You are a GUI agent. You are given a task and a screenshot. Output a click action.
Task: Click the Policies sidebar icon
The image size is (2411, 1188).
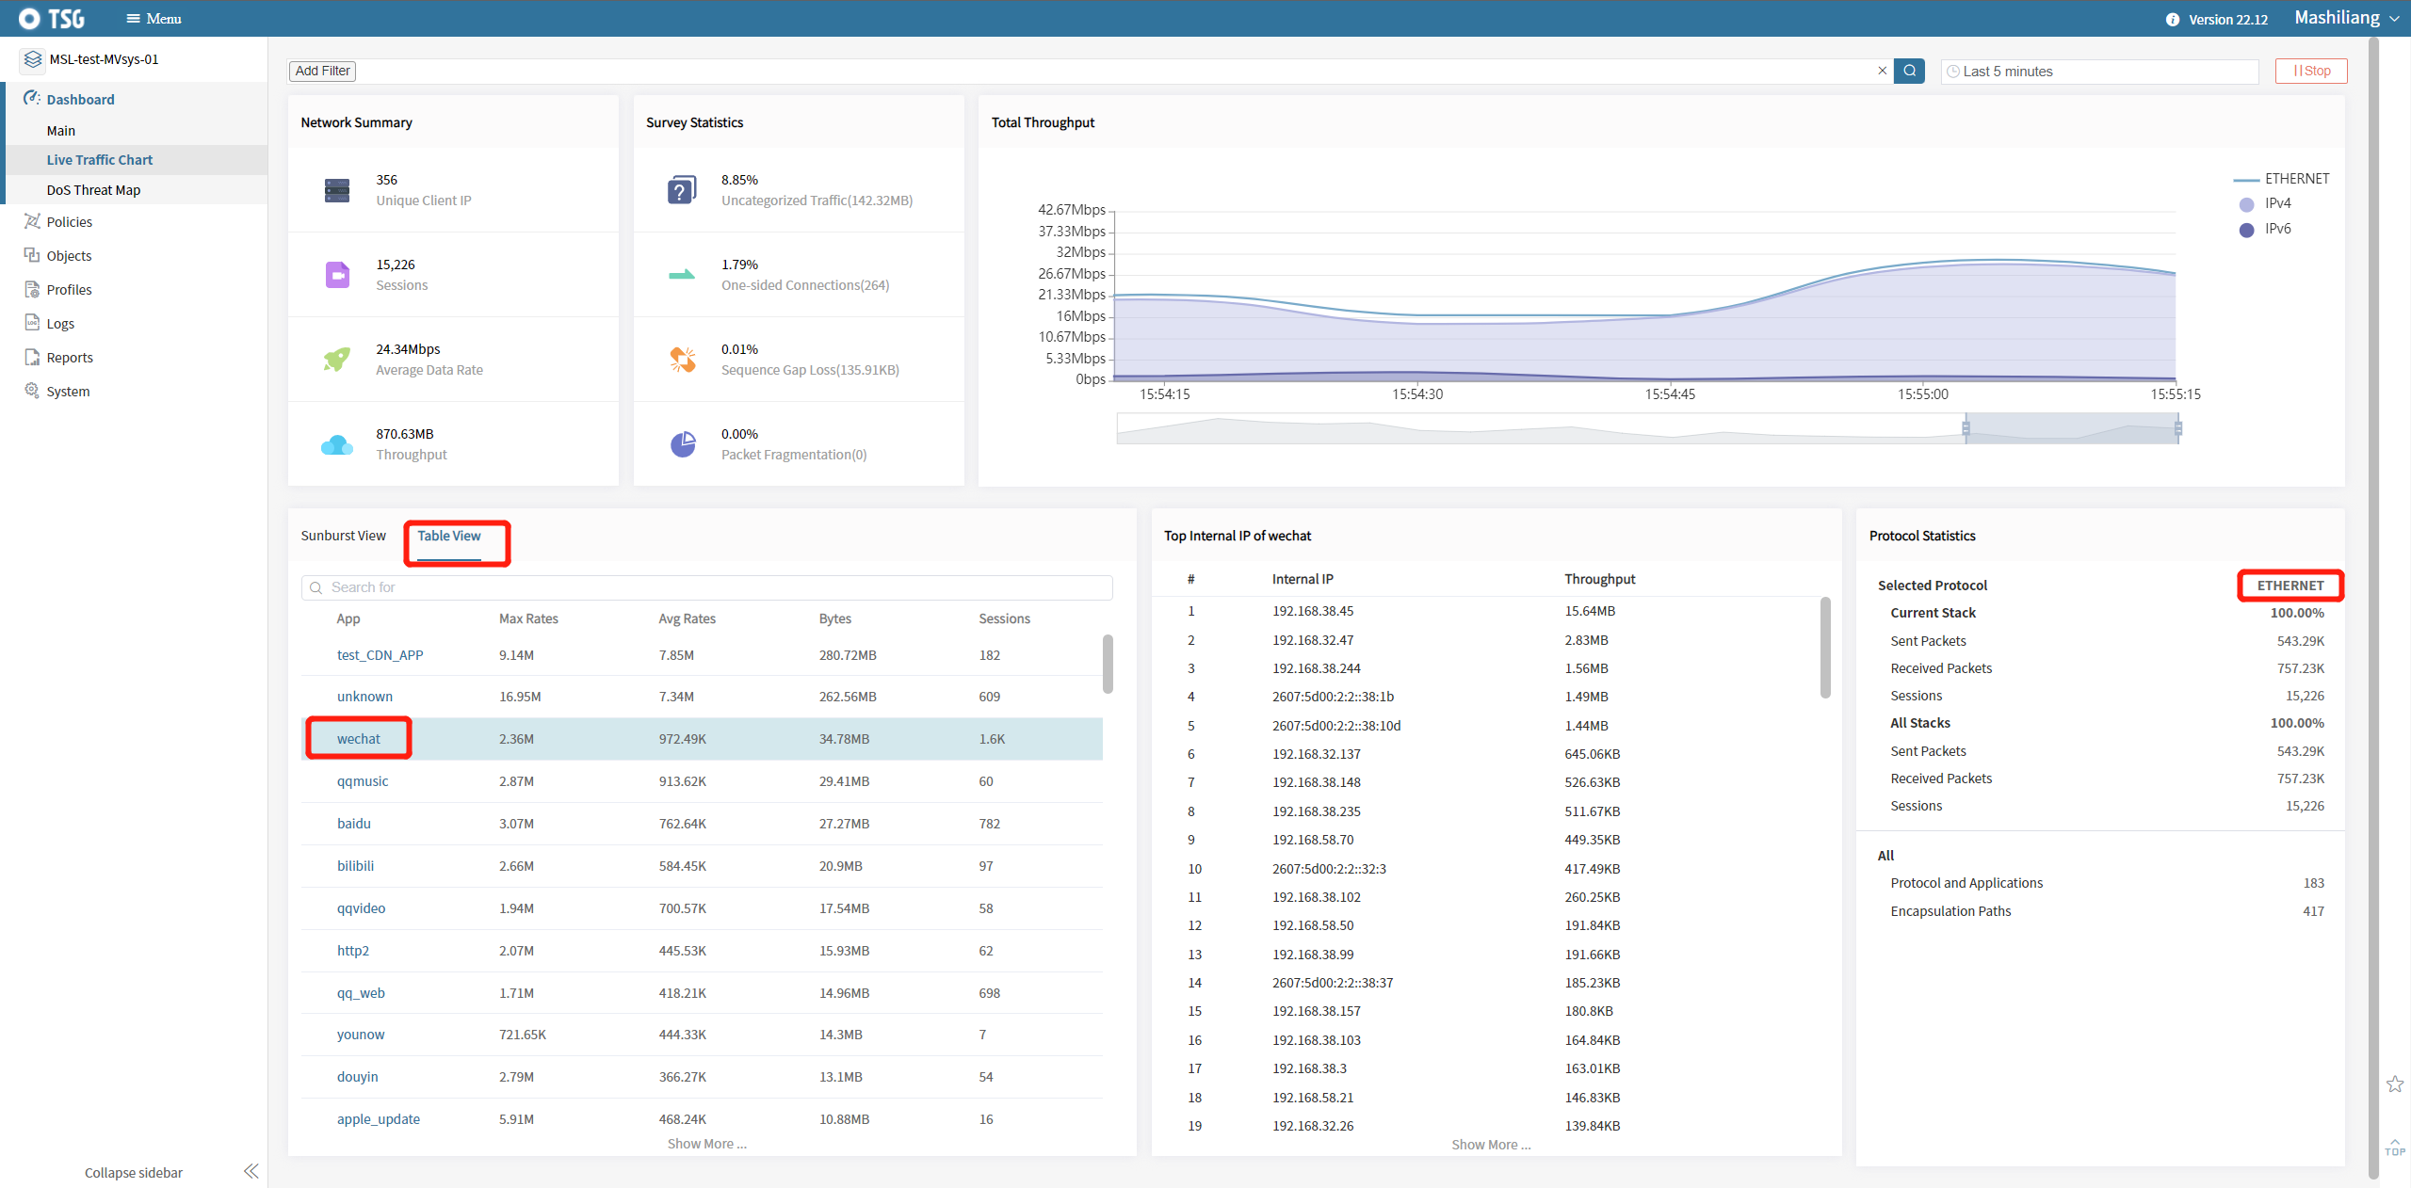point(32,221)
